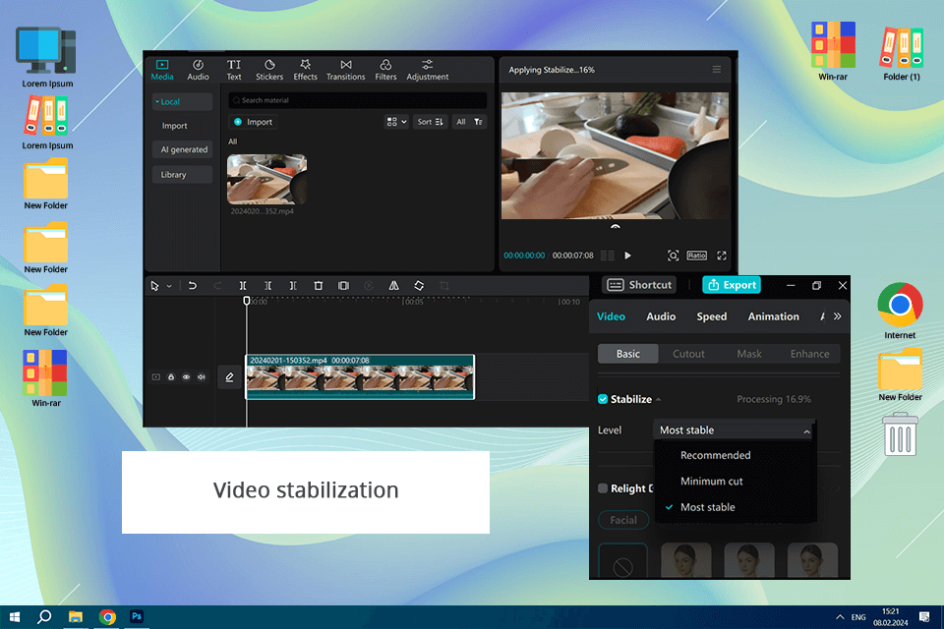This screenshot has height=629, width=944.
Task: Open the Sort dropdown in media panel
Action: point(430,122)
